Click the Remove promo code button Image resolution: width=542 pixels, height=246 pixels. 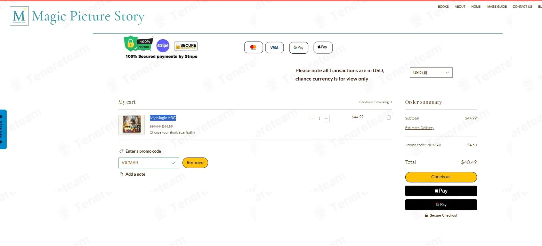(x=195, y=163)
